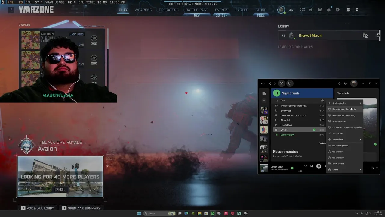The width and height of the screenshot is (385, 217).
Task: Click Spotify three-dot menu
Action: coord(263,83)
